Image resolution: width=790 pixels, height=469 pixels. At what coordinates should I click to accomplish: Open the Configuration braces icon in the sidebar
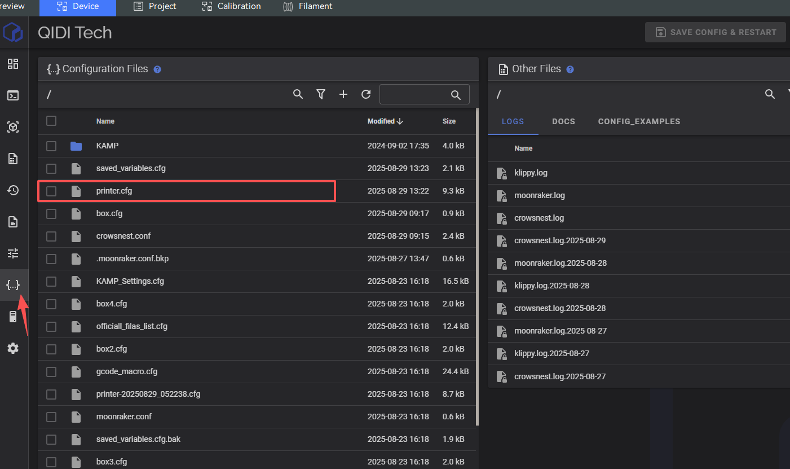coord(13,284)
